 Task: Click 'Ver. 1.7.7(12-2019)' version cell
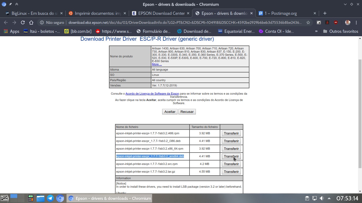point(200,85)
